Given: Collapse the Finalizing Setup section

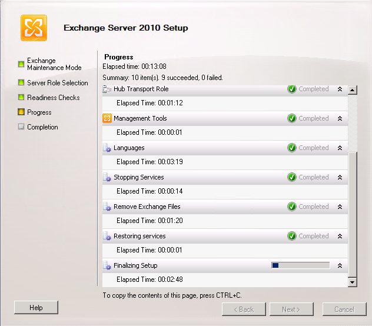Looking at the screenshot, I should pyautogui.click(x=340, y=265).
